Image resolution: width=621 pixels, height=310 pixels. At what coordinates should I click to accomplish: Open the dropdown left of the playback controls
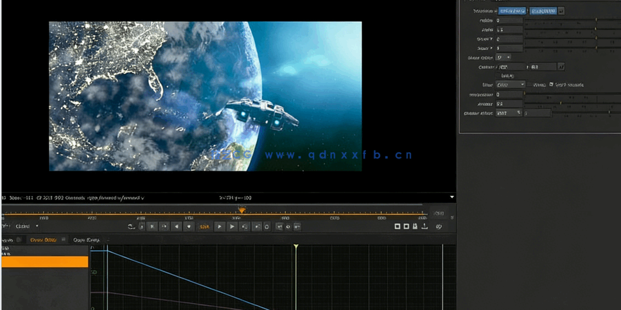pos(26,226)
